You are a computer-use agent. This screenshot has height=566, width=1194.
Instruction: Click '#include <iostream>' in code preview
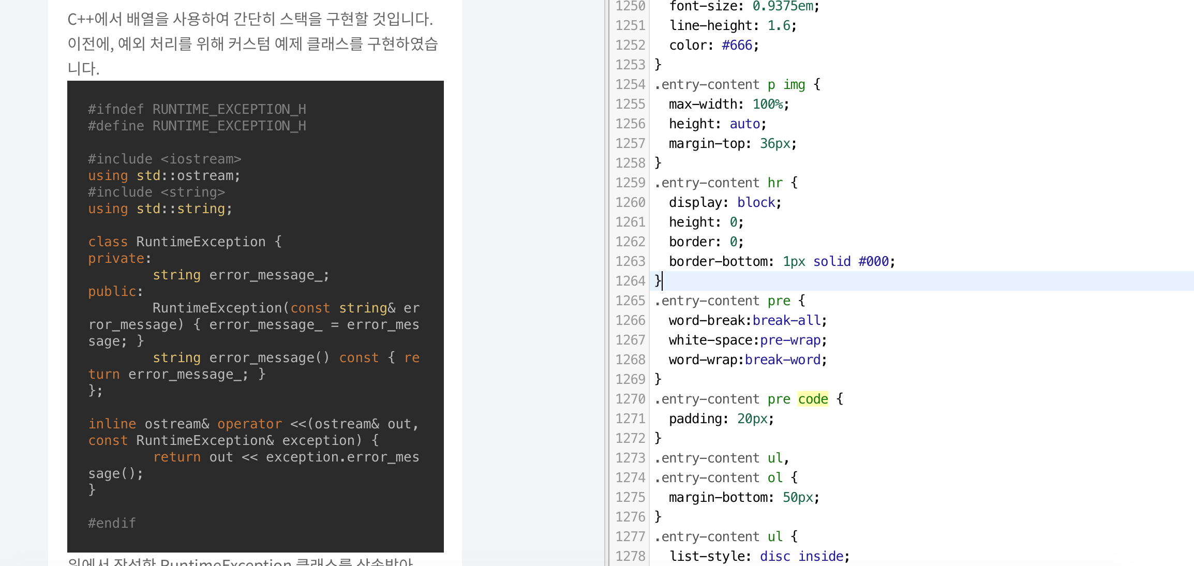click(165, 159)
